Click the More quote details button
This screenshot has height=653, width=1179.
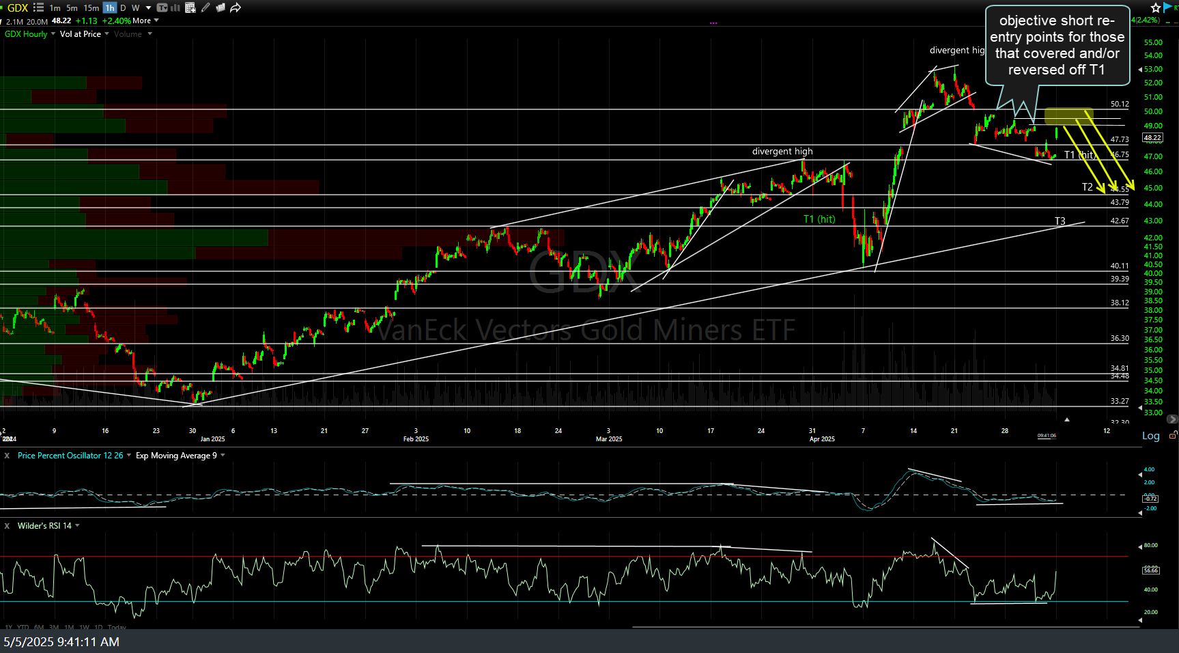[x=145, y=21]
